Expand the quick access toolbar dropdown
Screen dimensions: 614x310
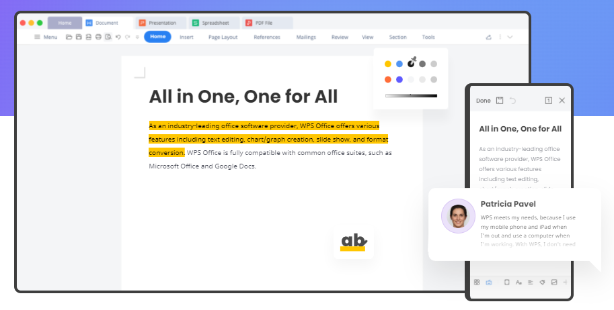click(x=137, y=37)
